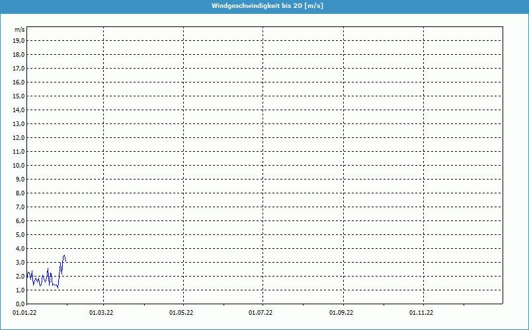The height and width of the screenshot is (330, 529).
Task: Select the 12,0 y-axis label
Action: tap(19, 138)
